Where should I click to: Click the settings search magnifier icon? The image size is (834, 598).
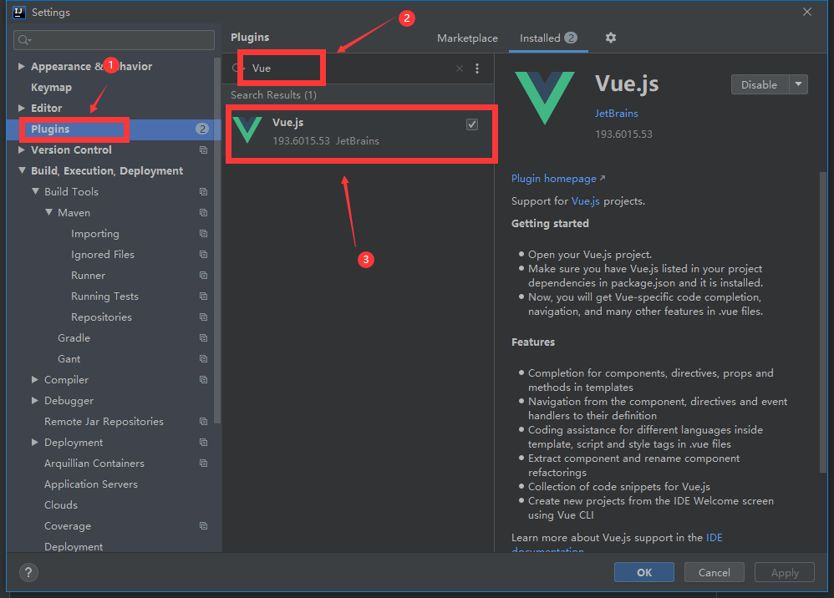point(24,40)
